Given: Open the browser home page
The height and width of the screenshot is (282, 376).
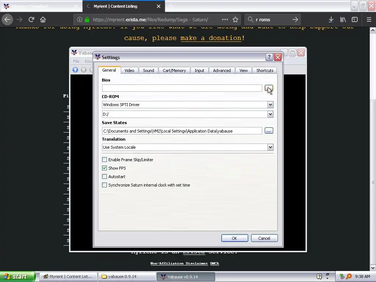Looking at the screenshot, I should coord(43,19).
